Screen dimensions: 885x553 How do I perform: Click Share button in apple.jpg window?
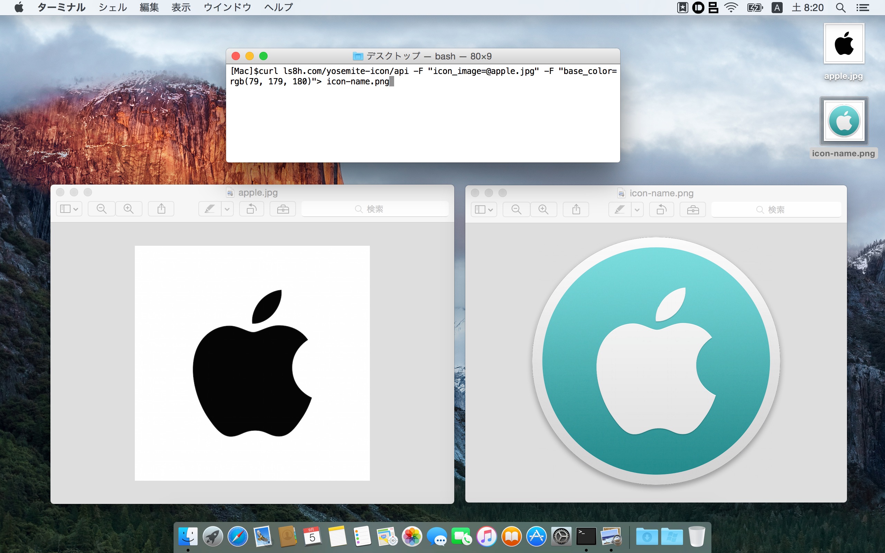coord(161,209)
